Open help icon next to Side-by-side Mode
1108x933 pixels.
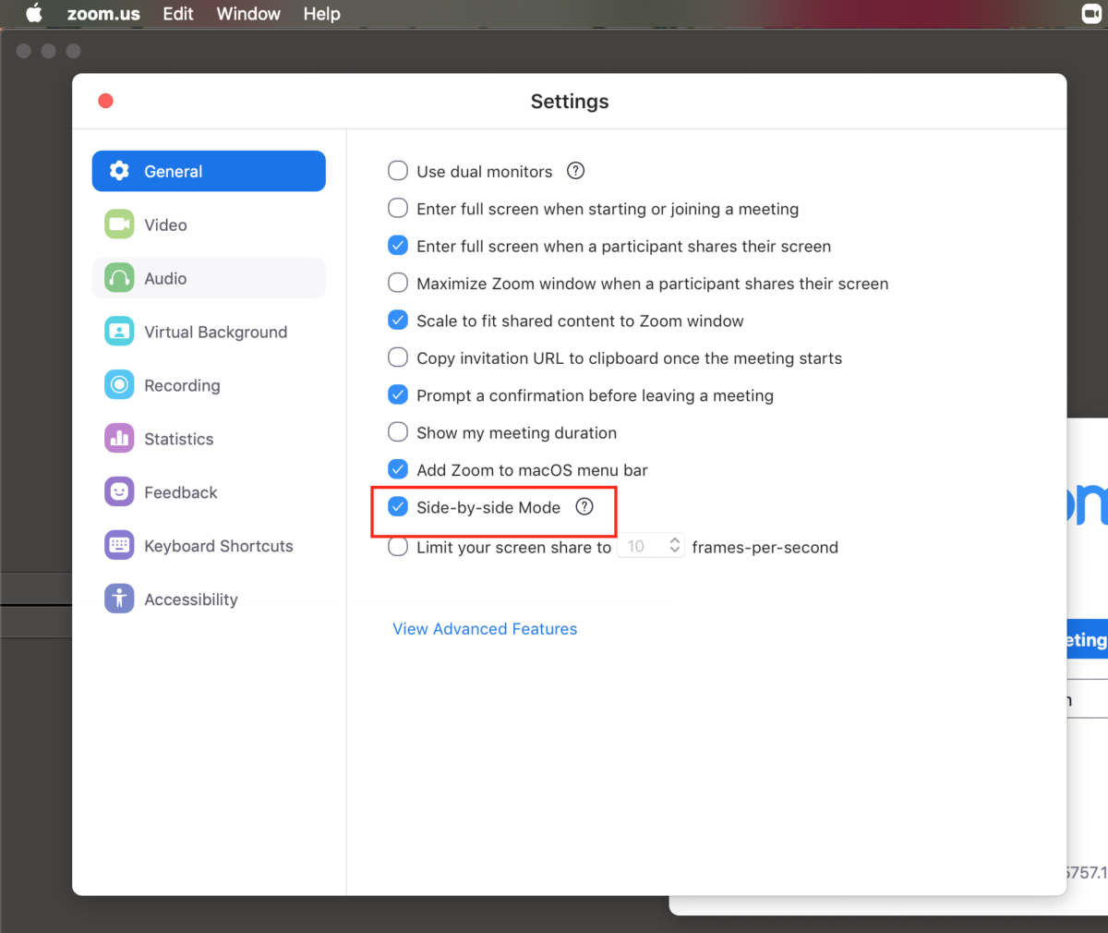tap(584, 507)
